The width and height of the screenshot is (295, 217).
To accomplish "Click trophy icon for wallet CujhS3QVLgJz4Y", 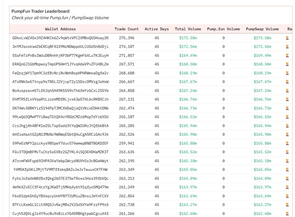I will (x=287, y=213).
